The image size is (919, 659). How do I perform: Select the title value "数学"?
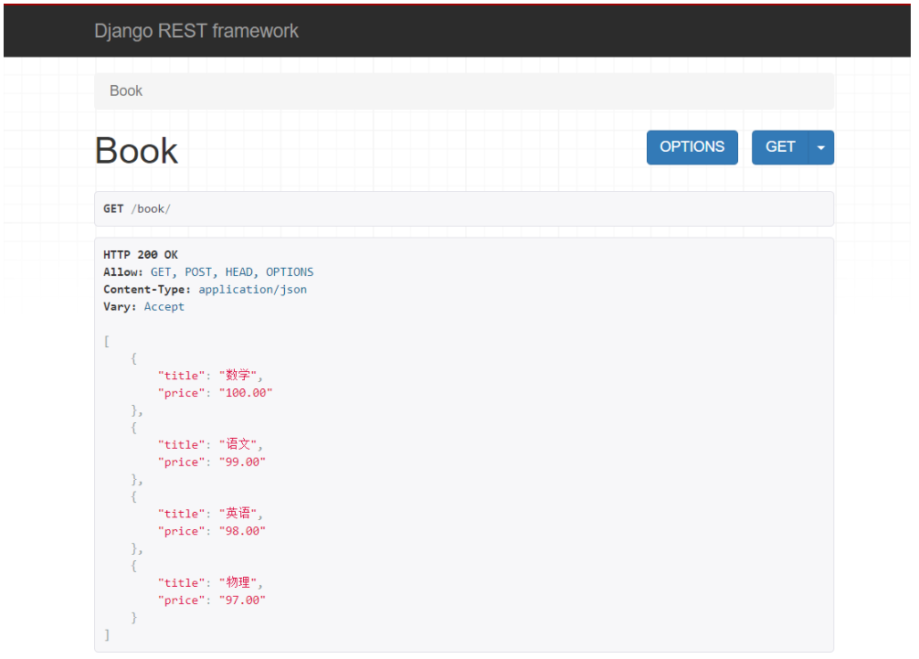pos(238,376)
